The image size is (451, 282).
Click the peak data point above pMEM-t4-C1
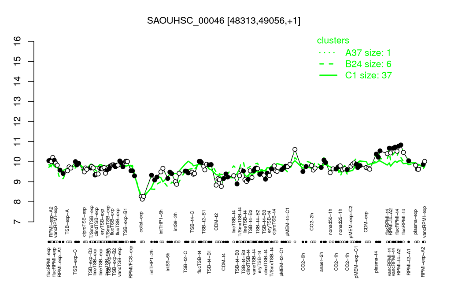pos(295,149)
